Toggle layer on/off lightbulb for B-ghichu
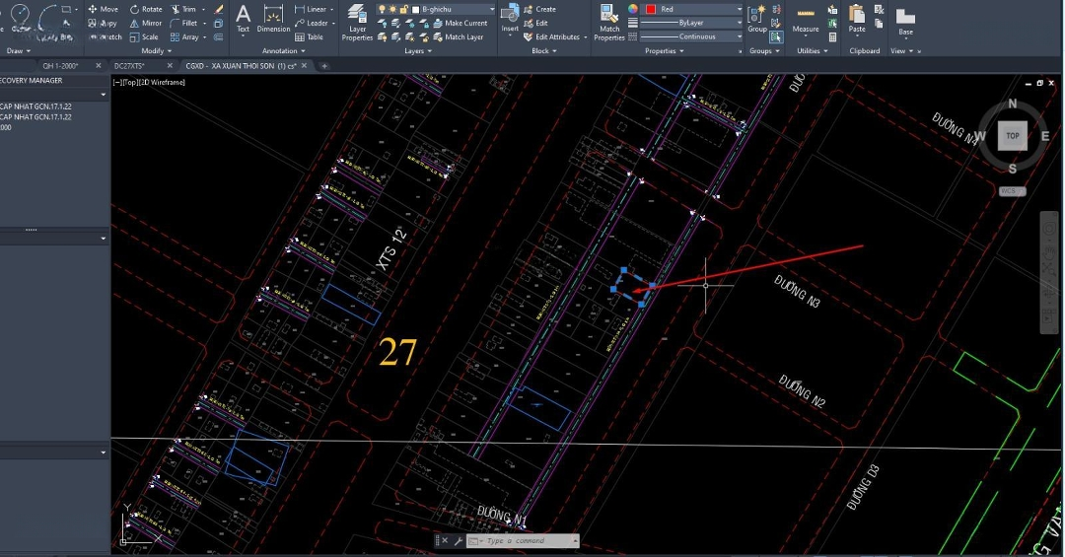This screenshot has width=1065, height=557. (x=383, y=9)
